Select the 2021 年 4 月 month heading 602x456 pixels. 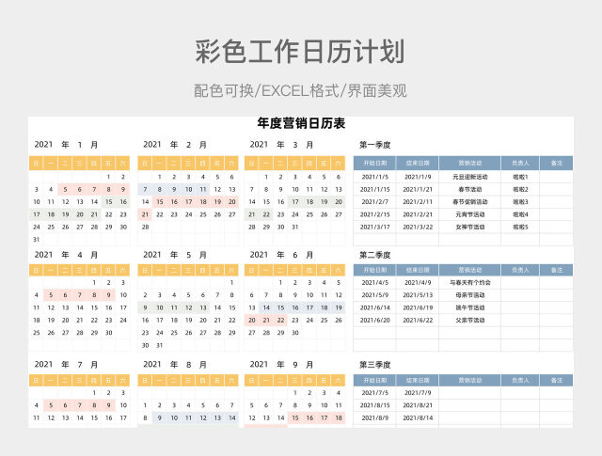click(x=66, y=255)
